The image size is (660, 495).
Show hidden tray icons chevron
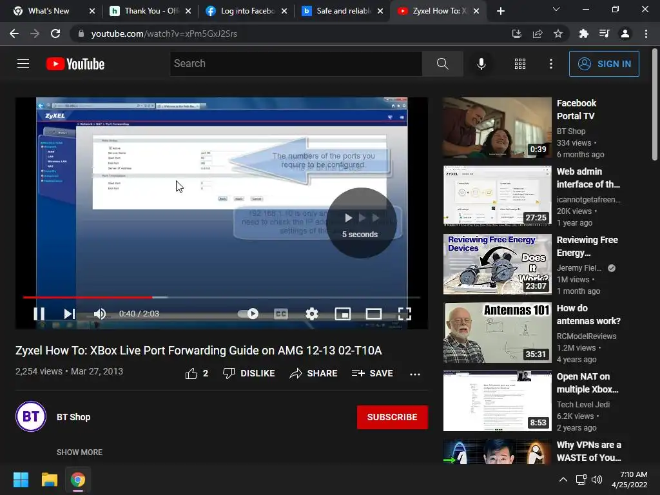tap(563, 480)
